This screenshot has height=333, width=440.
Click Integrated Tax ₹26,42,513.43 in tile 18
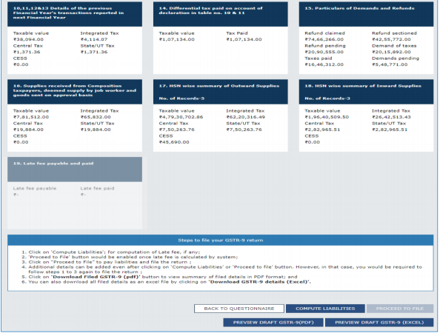tap(391, 117)
